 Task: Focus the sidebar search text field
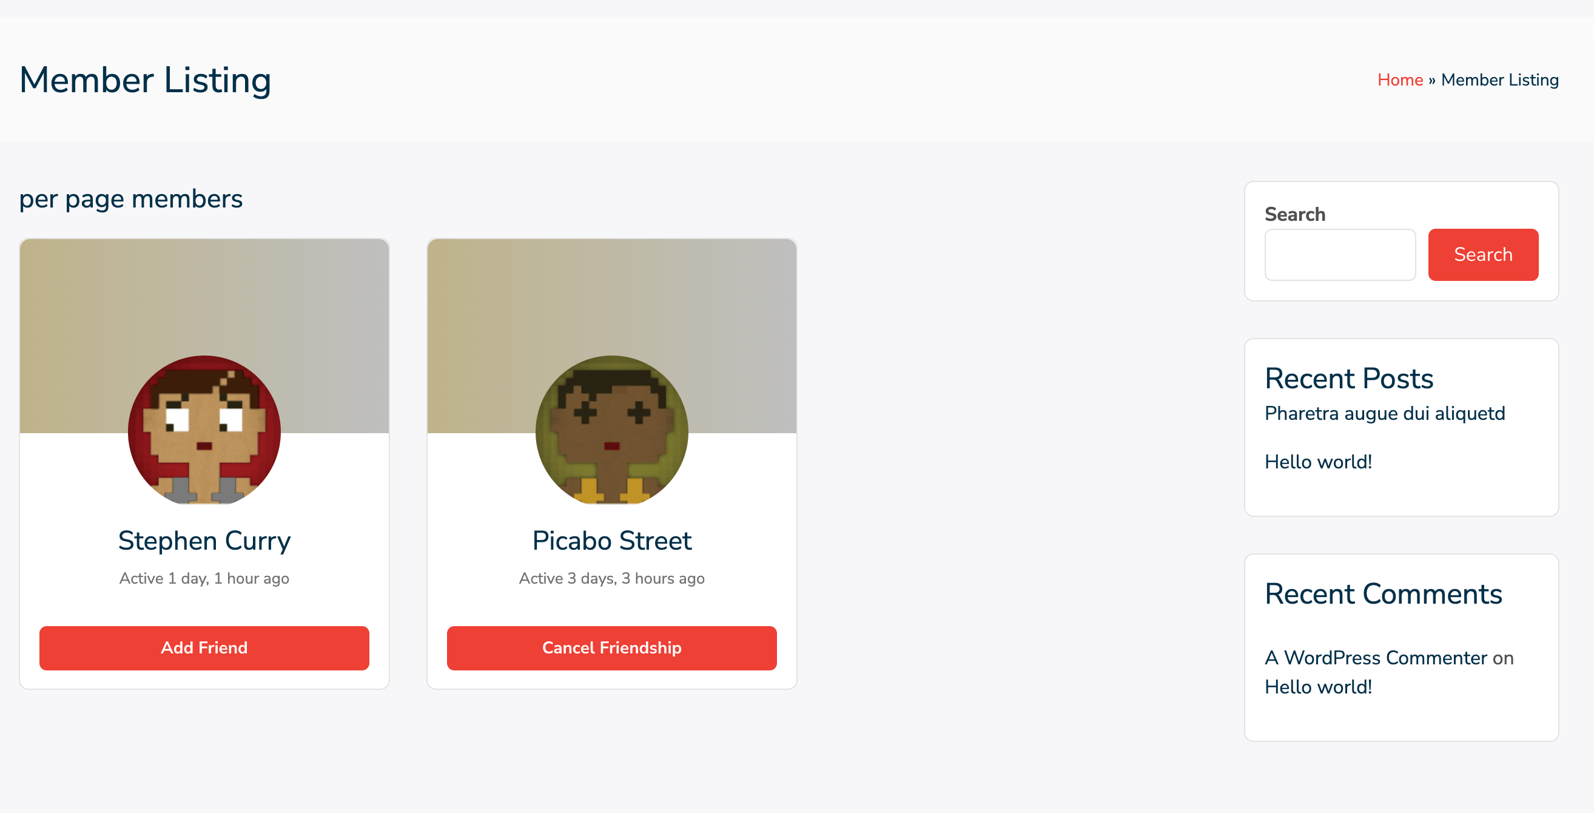(x=1340, y=254)
